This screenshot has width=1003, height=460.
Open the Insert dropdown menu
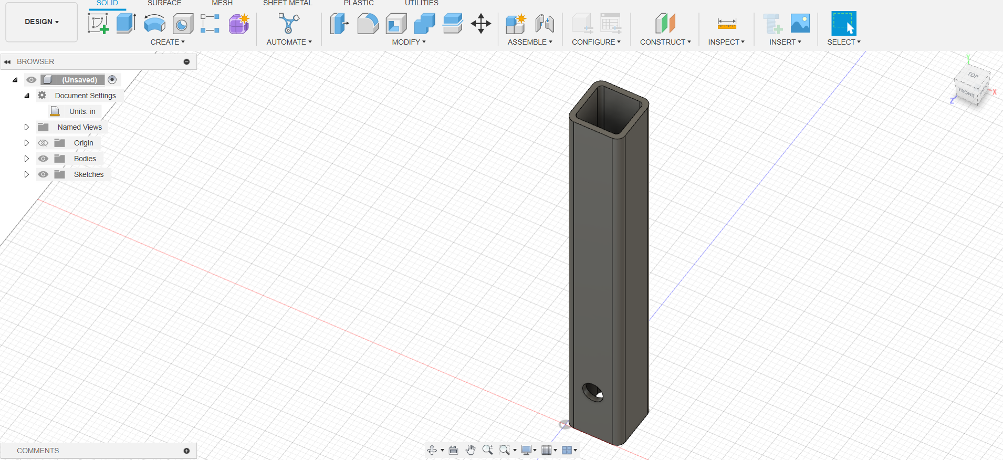click(785, 42)
